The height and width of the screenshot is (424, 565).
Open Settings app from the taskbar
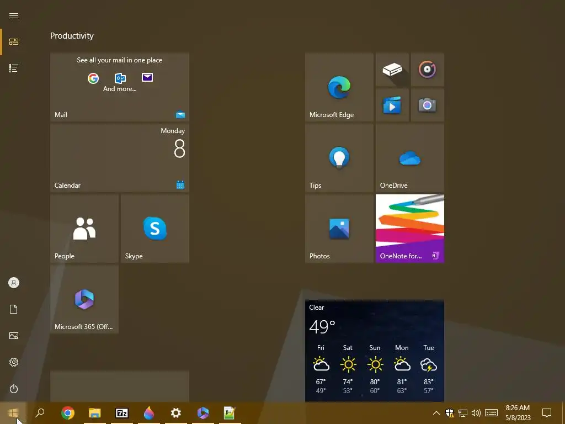(176, 413)
